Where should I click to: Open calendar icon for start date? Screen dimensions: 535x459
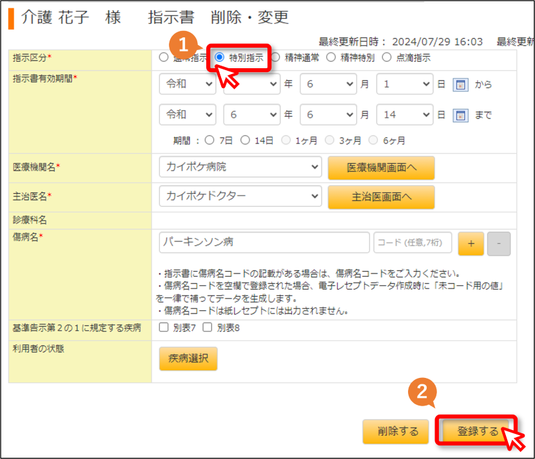pos(460,84)
